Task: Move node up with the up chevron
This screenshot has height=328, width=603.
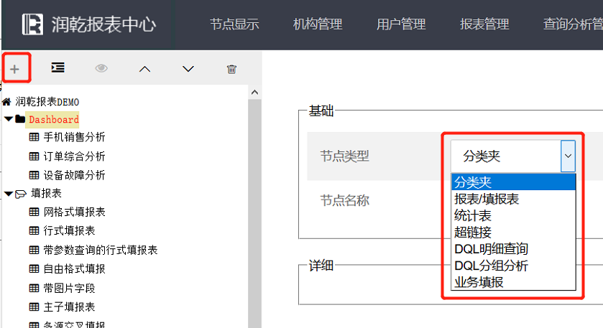Action: click(144, 69)
